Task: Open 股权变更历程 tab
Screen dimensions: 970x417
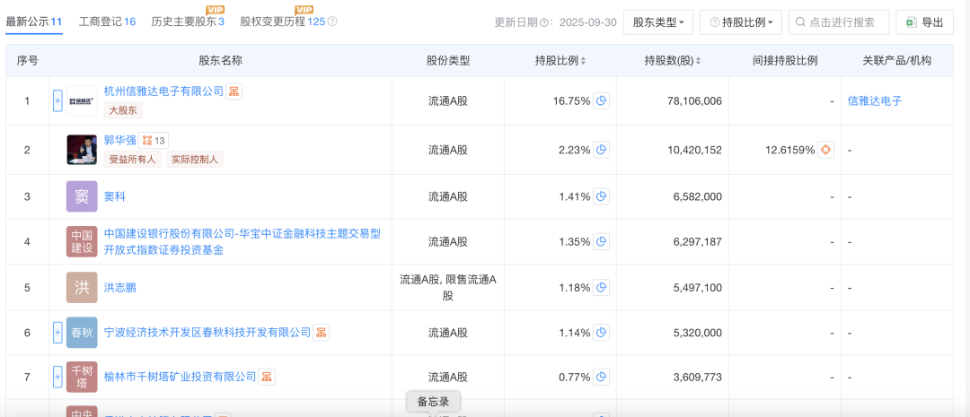Action: click(283, 22)
